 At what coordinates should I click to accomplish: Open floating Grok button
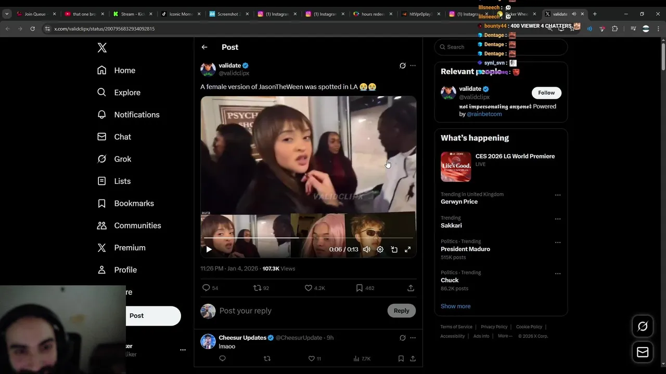(643, 326)
